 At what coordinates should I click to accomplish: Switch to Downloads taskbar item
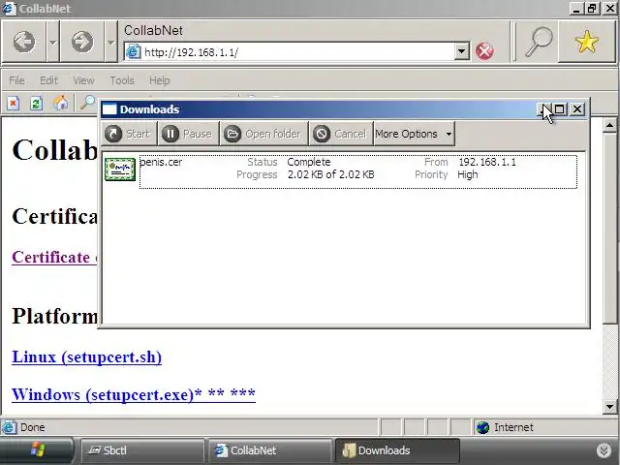(397, 450)
